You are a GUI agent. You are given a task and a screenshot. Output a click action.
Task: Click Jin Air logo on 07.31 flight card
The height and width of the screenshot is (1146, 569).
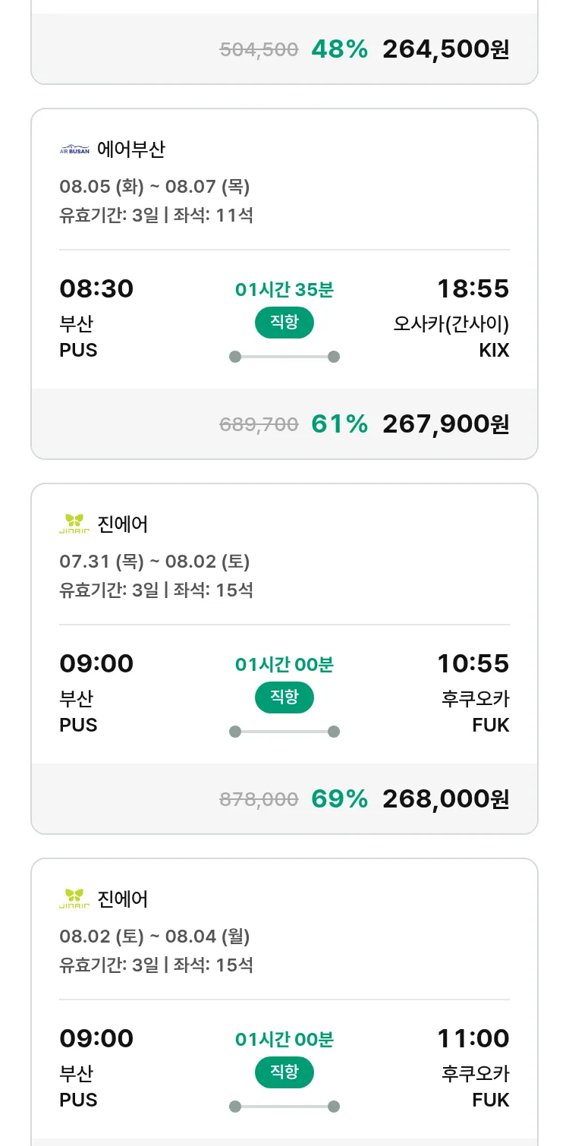click(74, 524)
